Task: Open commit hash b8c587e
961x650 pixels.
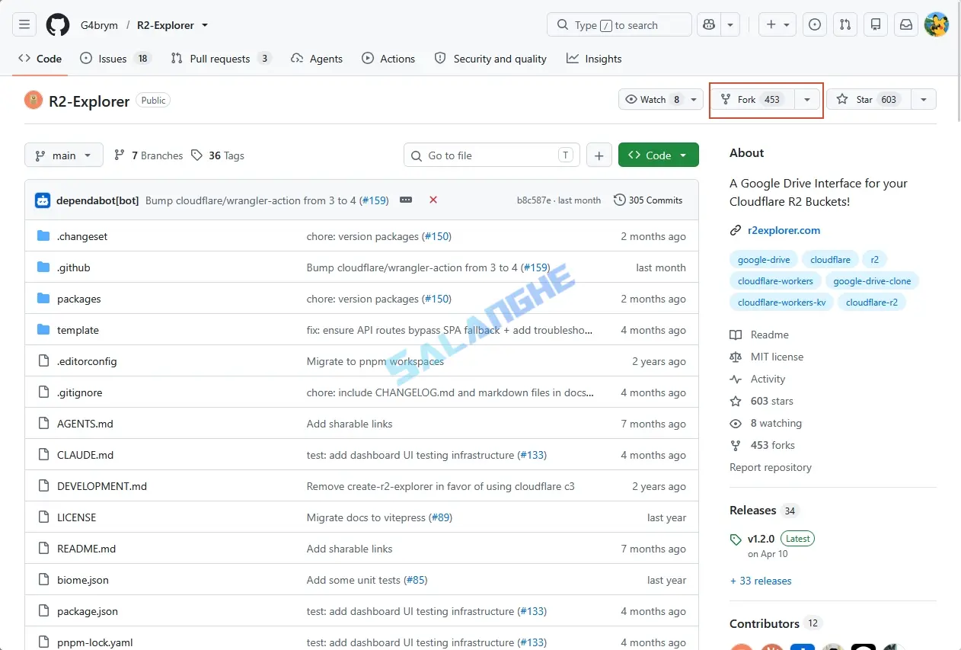Action: [x=535, y=200]
